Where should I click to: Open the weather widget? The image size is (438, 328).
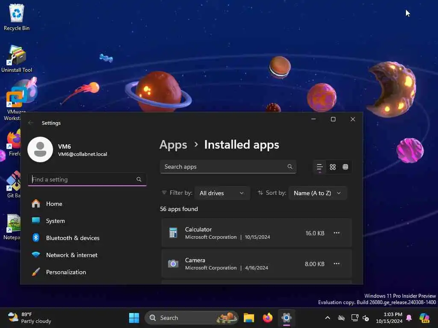coord(30,318)
